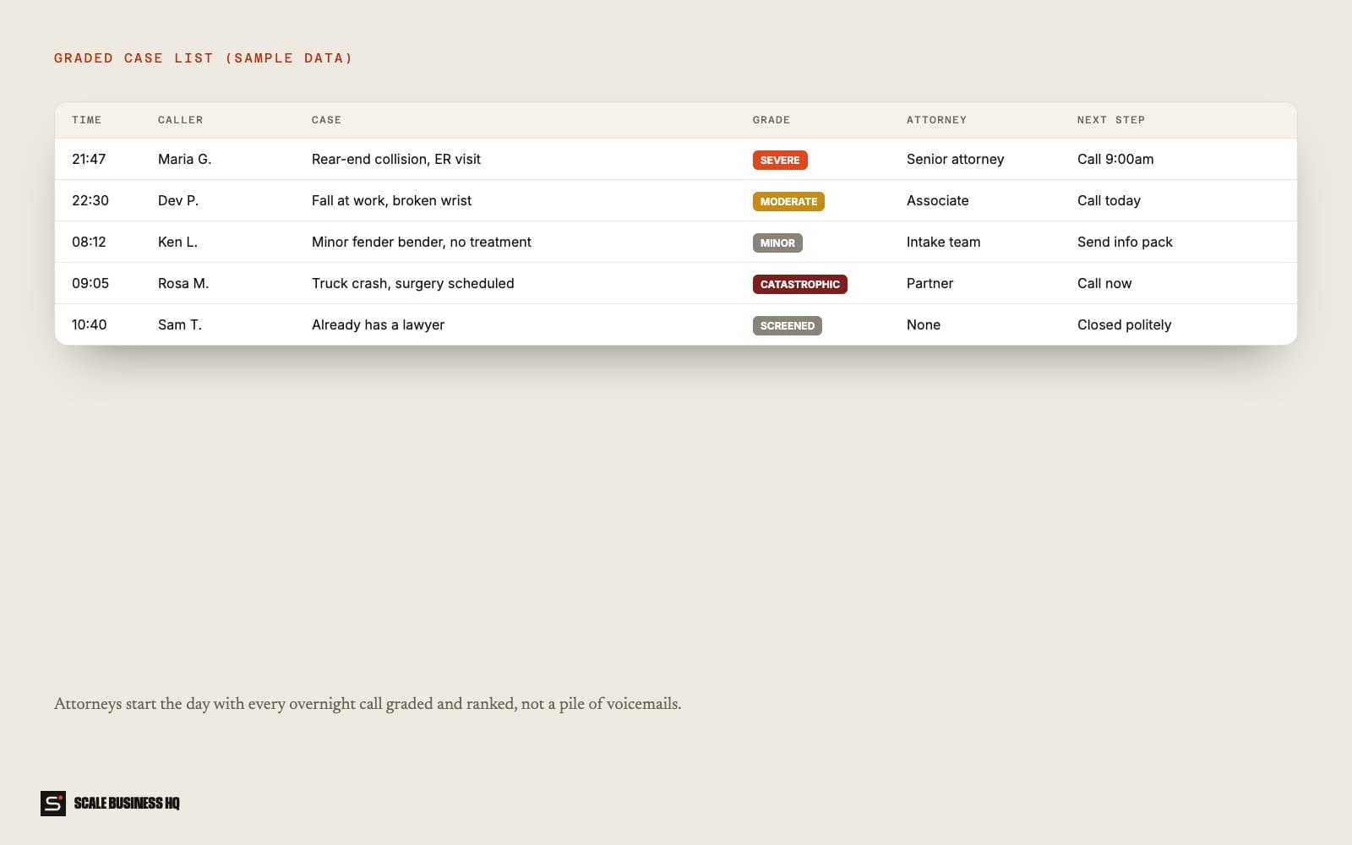Viewport: 1352px width, 845px height.
Task: Click the caption about overnight calls graded
Action: tap(368, 704)
